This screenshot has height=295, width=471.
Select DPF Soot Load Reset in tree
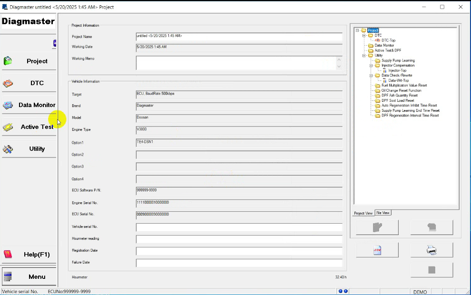click(x=398, y=100)
